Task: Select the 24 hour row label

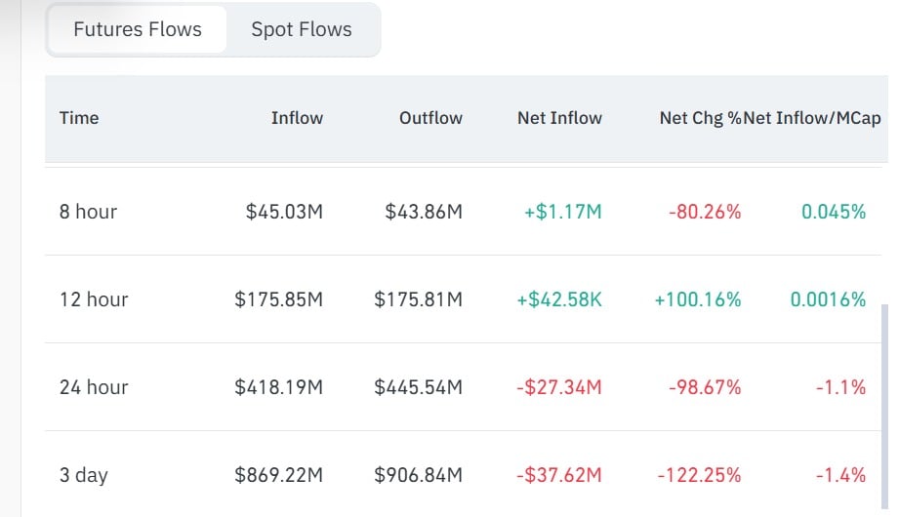Action: click(x=94, y=387)
